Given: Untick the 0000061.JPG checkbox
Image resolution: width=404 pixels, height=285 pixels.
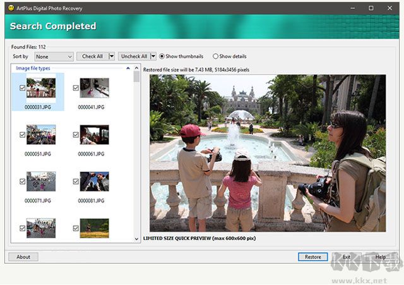Looking at the screenshot, I should tap(76, 135).
